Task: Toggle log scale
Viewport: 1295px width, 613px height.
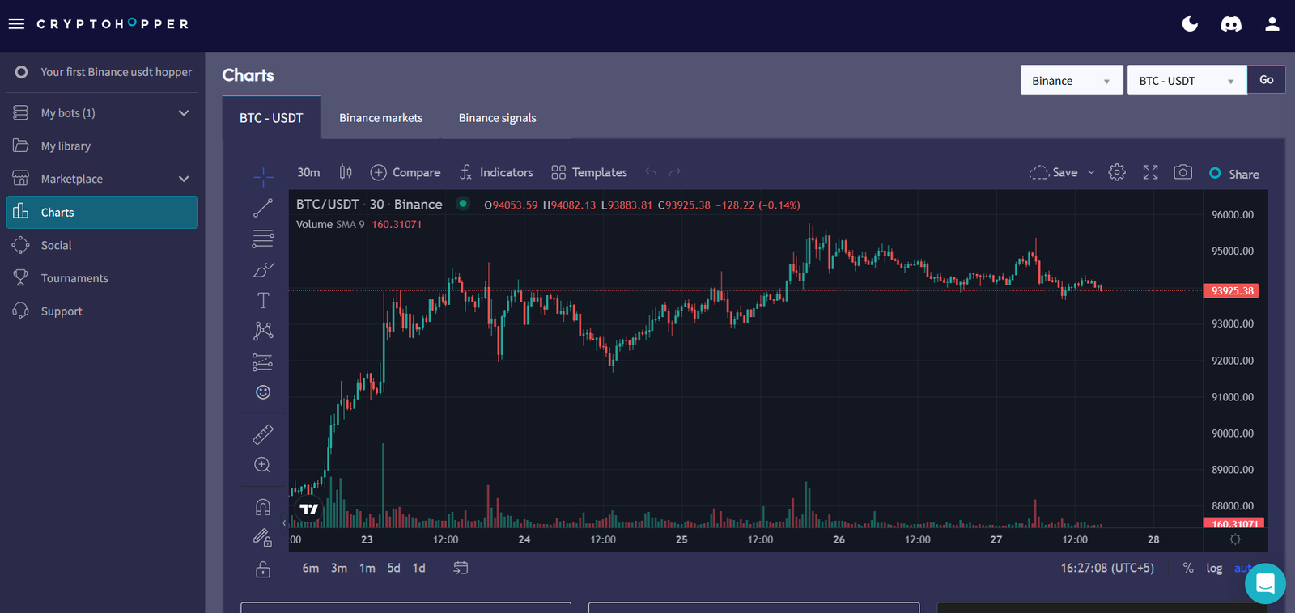Action: pyautogui.click(x=1214, y=568)
